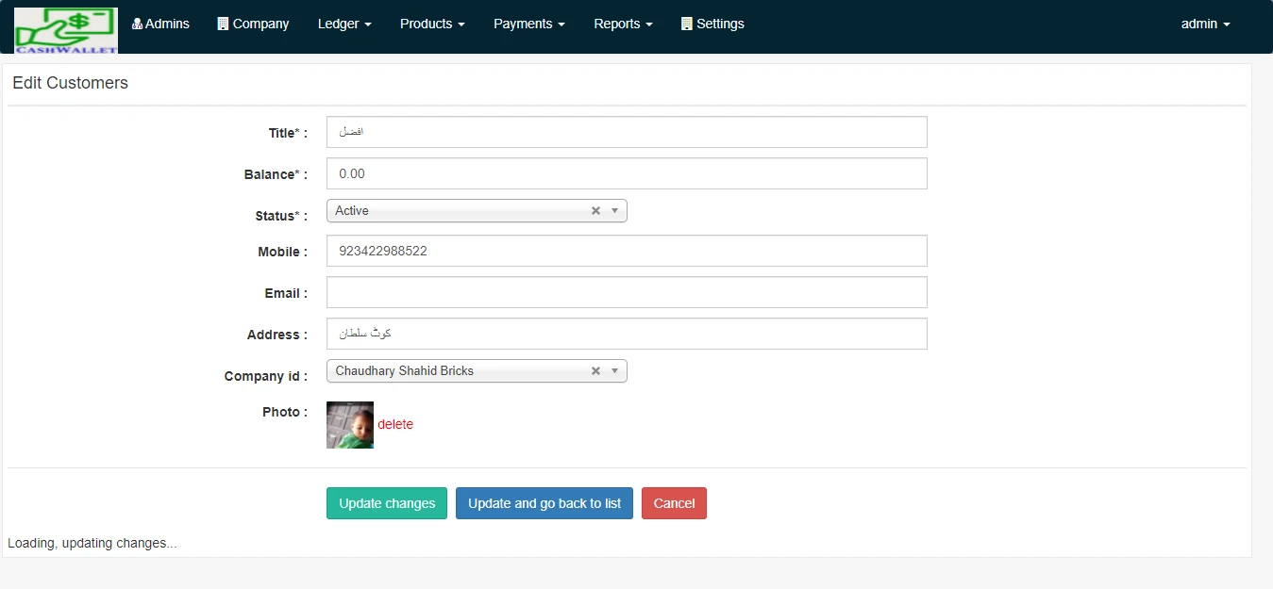Screen dimensions: 1273x589
Task: Open the Products dropdown menu
Action: click(x=432, y=24)
